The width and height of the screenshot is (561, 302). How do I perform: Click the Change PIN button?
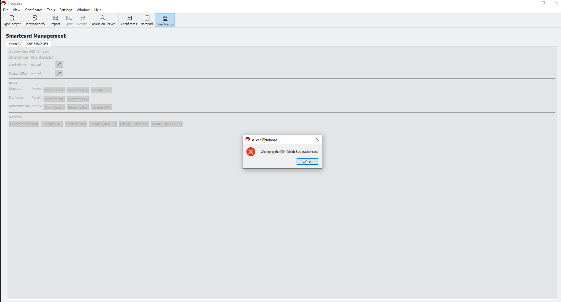pos(52,124)
